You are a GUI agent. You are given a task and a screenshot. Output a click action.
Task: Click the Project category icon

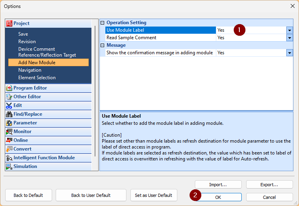(9, 23)
